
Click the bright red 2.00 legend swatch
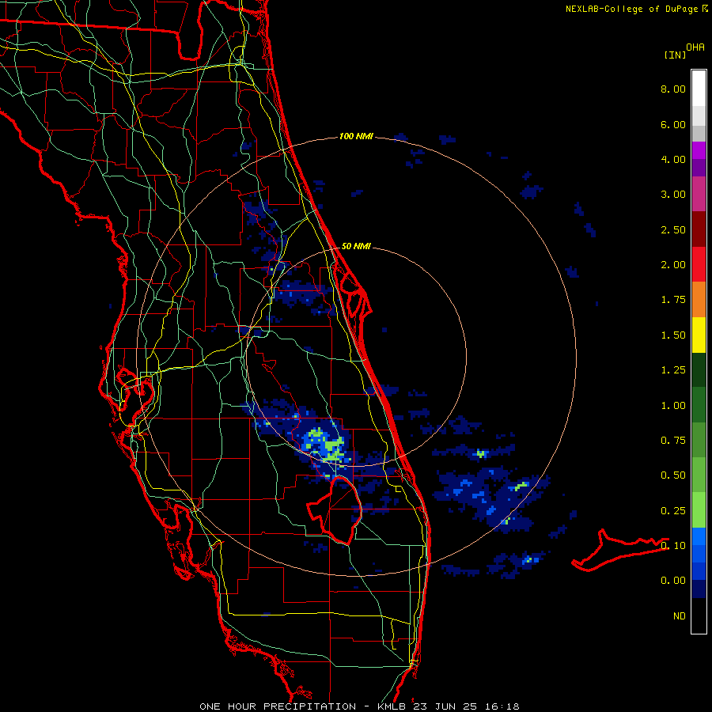(699, 264)
